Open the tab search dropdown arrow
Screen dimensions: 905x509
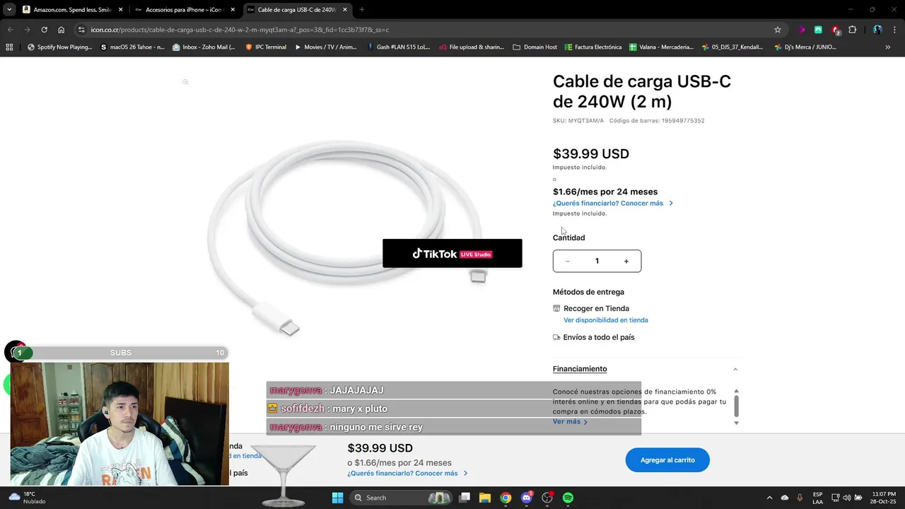tap(9, 10)
